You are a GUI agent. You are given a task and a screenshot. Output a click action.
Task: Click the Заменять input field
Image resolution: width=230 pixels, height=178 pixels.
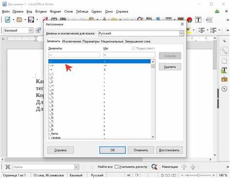point(74,55)
